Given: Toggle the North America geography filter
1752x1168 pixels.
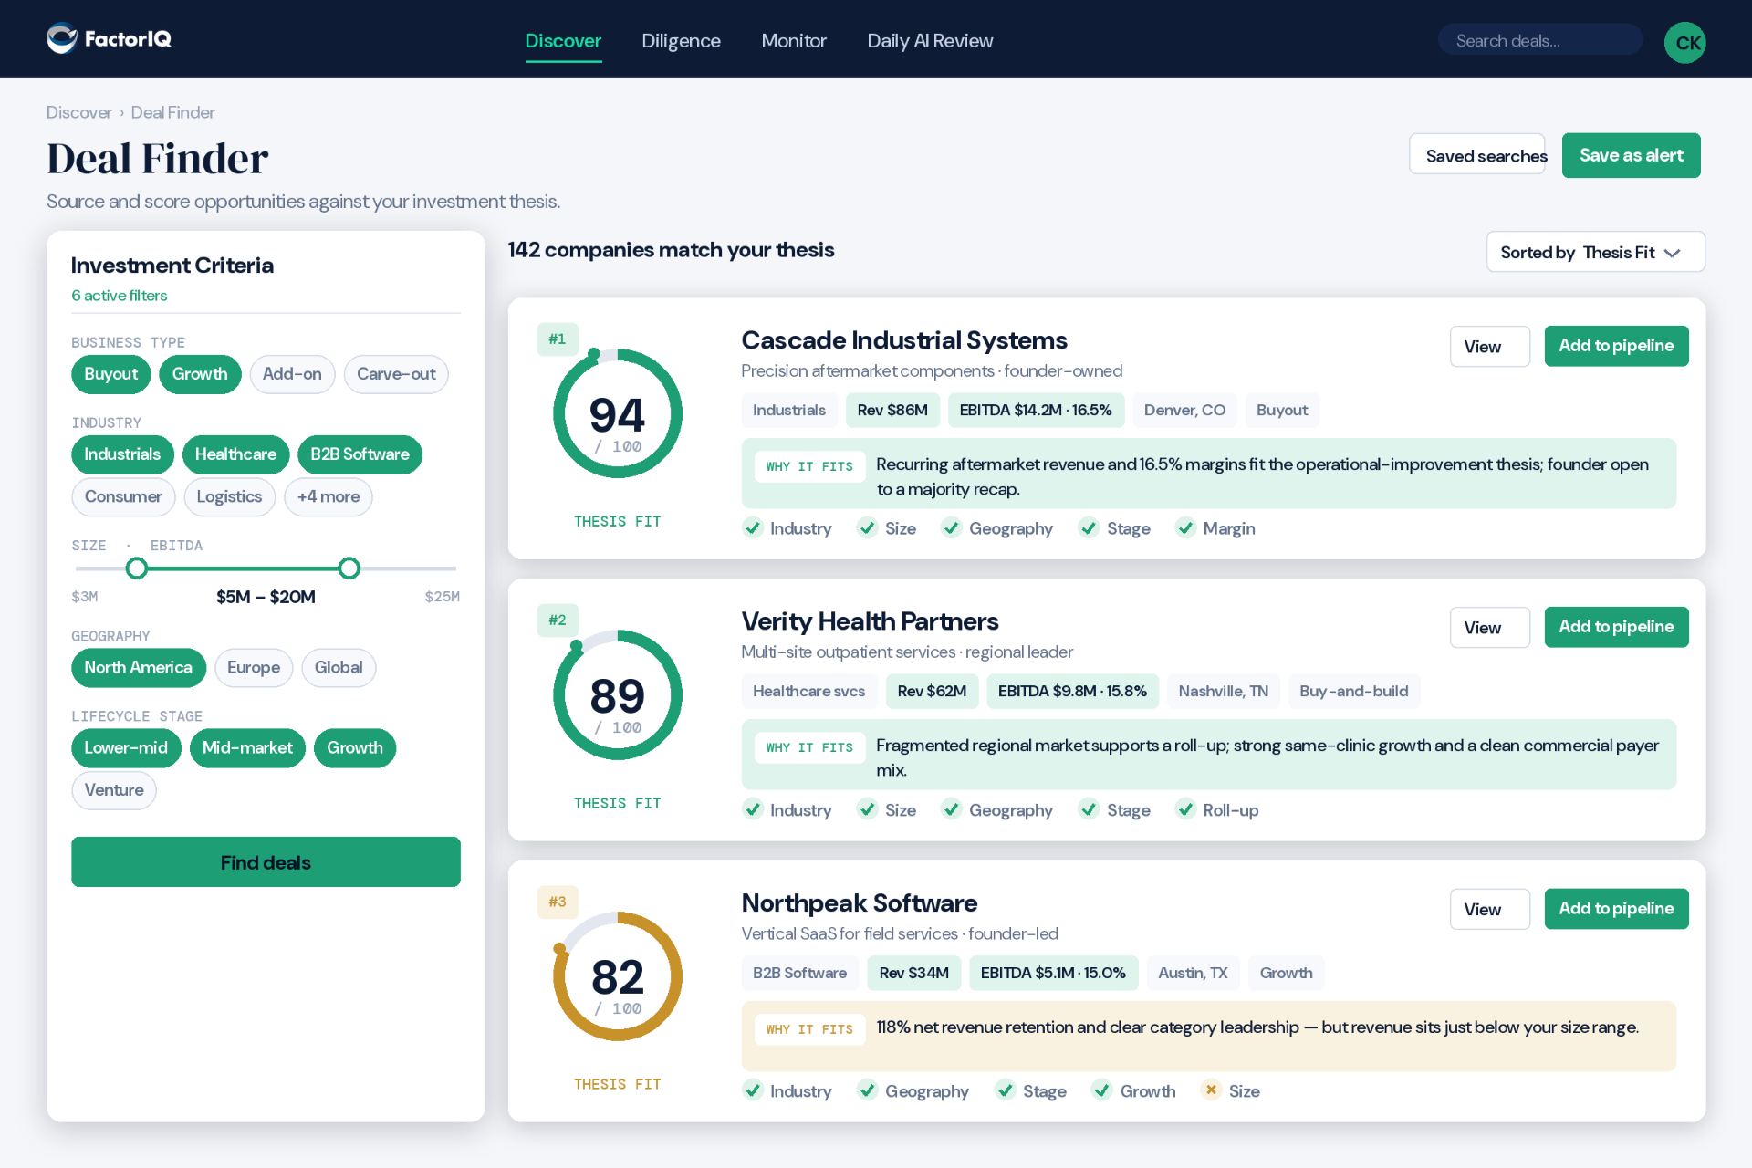Looking at the screenshot, I should (x=139, y=668).
